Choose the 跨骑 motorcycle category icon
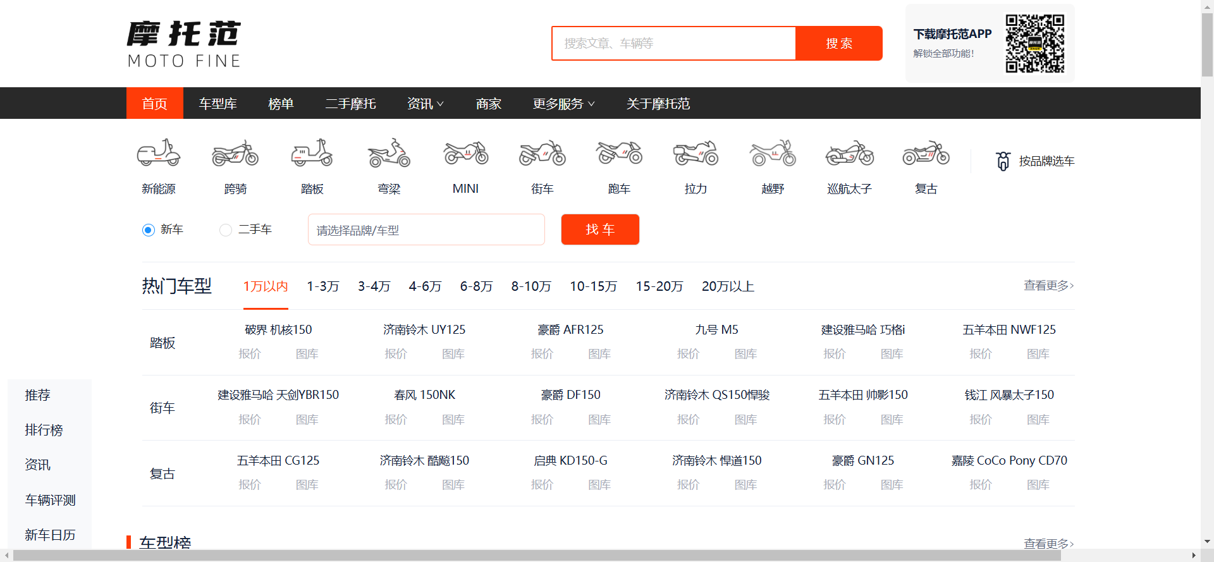Image resolution: width=1214 pixels, height=562 pixels. pos(235,153)
